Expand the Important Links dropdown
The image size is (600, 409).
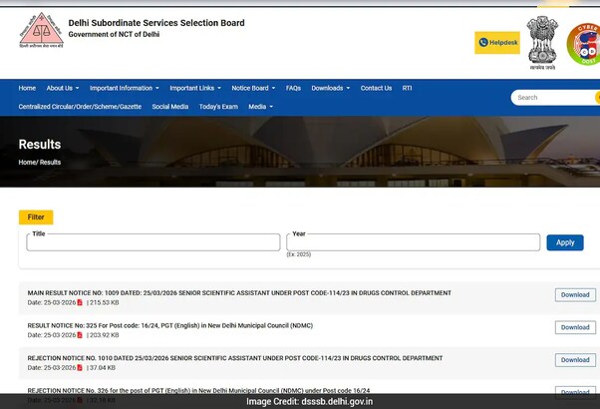[x=195, y=88]
